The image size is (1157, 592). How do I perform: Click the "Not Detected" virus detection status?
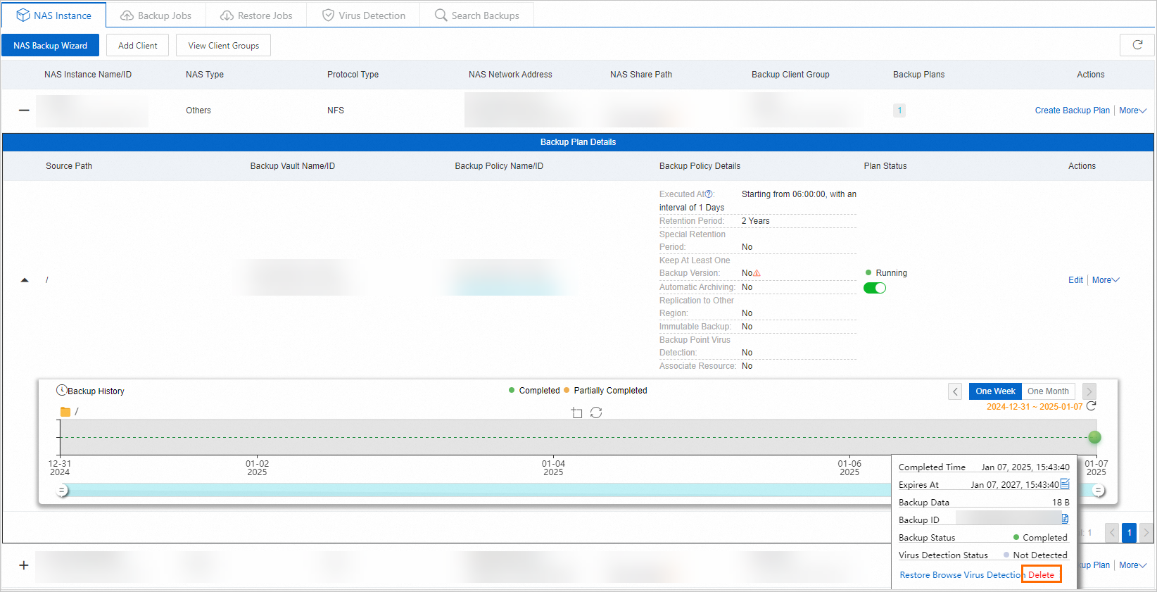1040,555
